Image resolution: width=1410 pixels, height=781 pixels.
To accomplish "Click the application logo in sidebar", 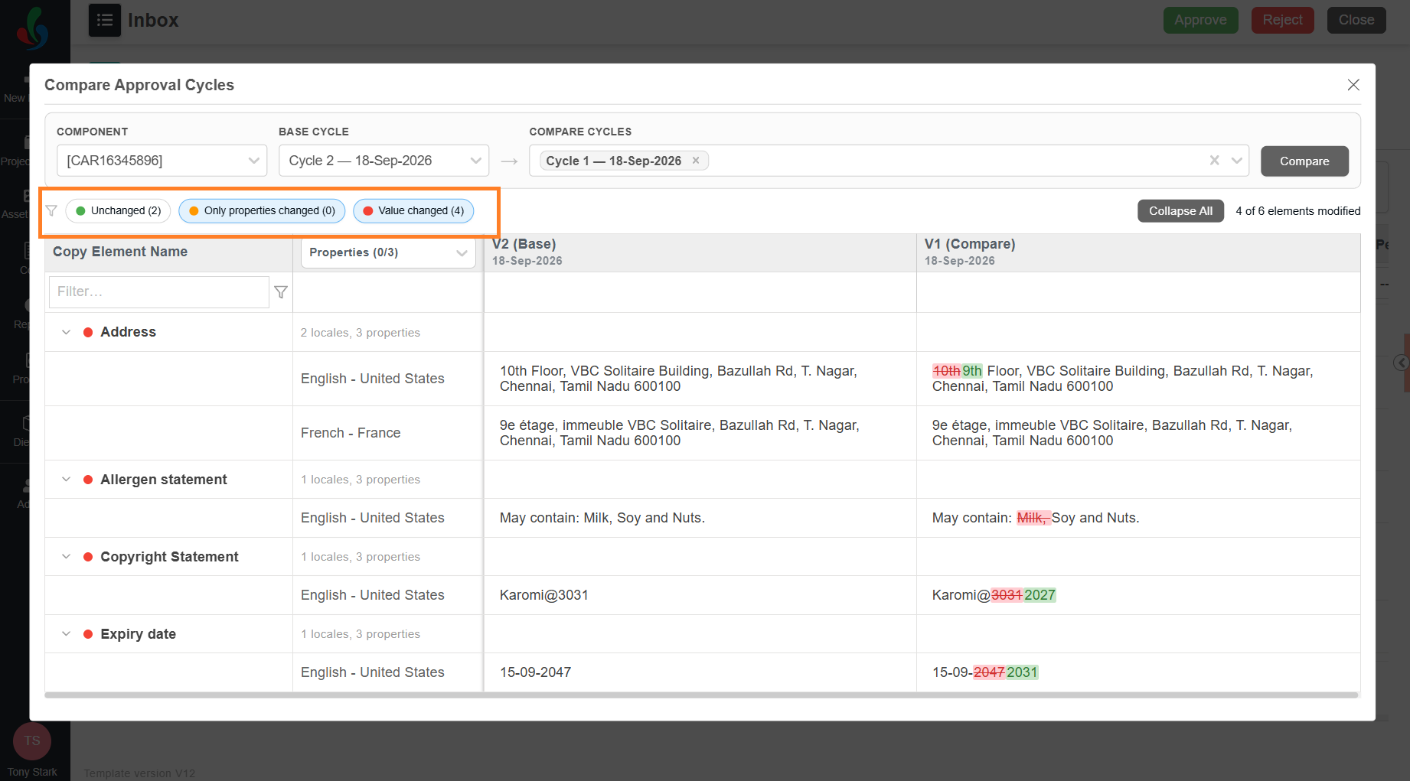I will [x=33, y=28].
